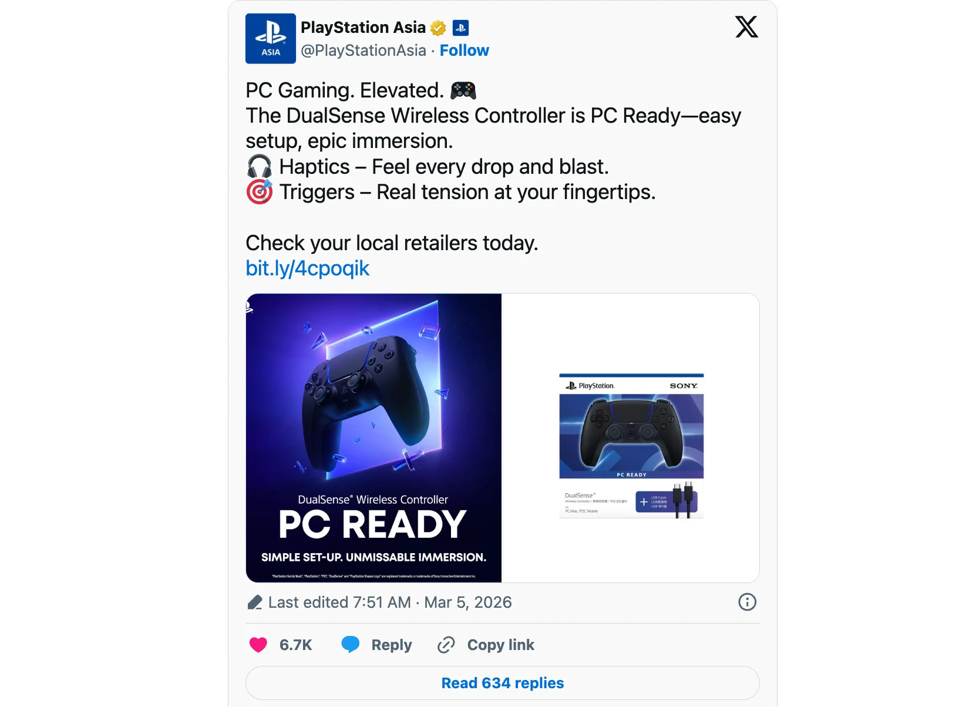Image resolution: width=976 pixels, height=707 pixels.
Task: Open the Last edited timestamp link
Action: (390, 602)
